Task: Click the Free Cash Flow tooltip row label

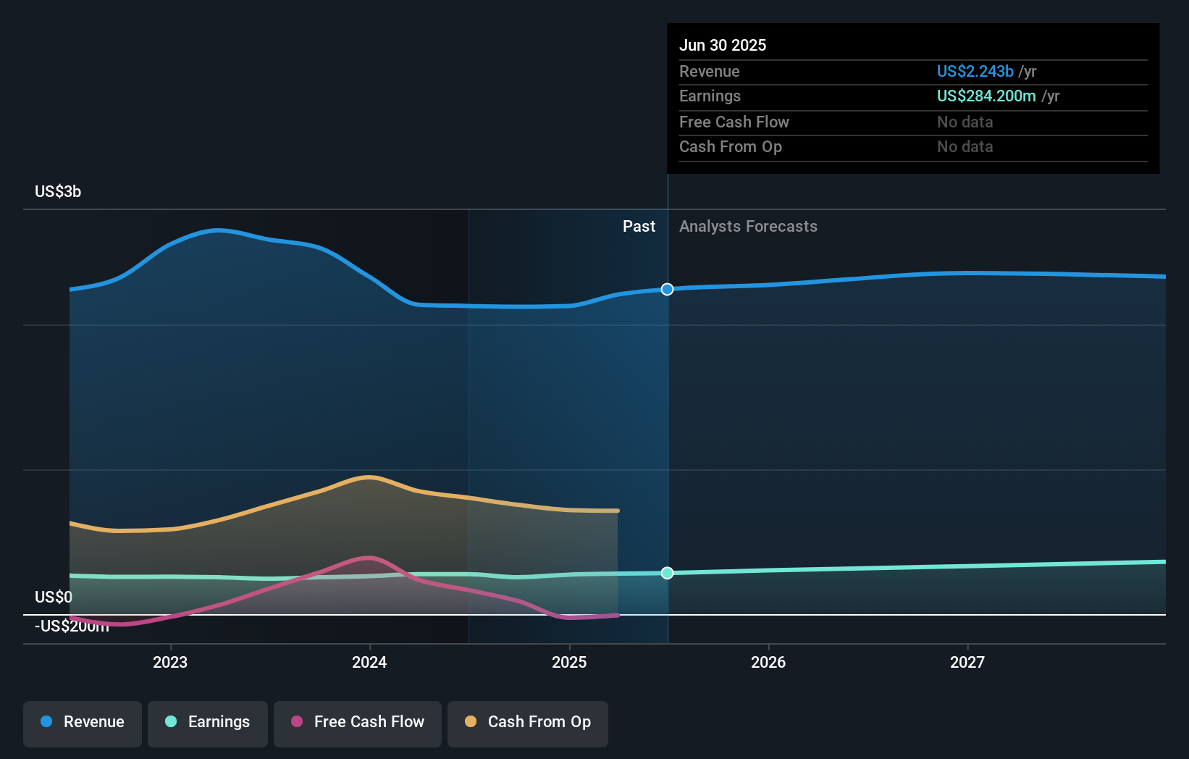Action: (734, 122)
